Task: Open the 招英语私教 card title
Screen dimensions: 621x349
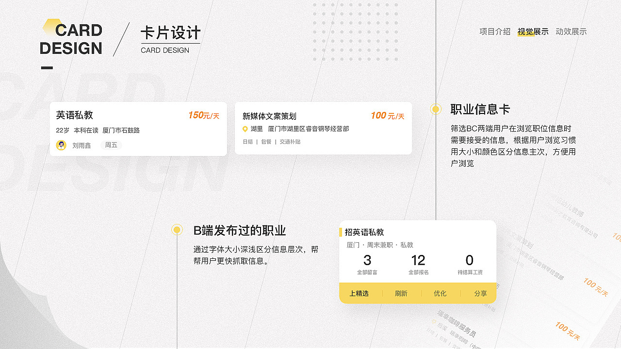Action: tap(364, 232)
